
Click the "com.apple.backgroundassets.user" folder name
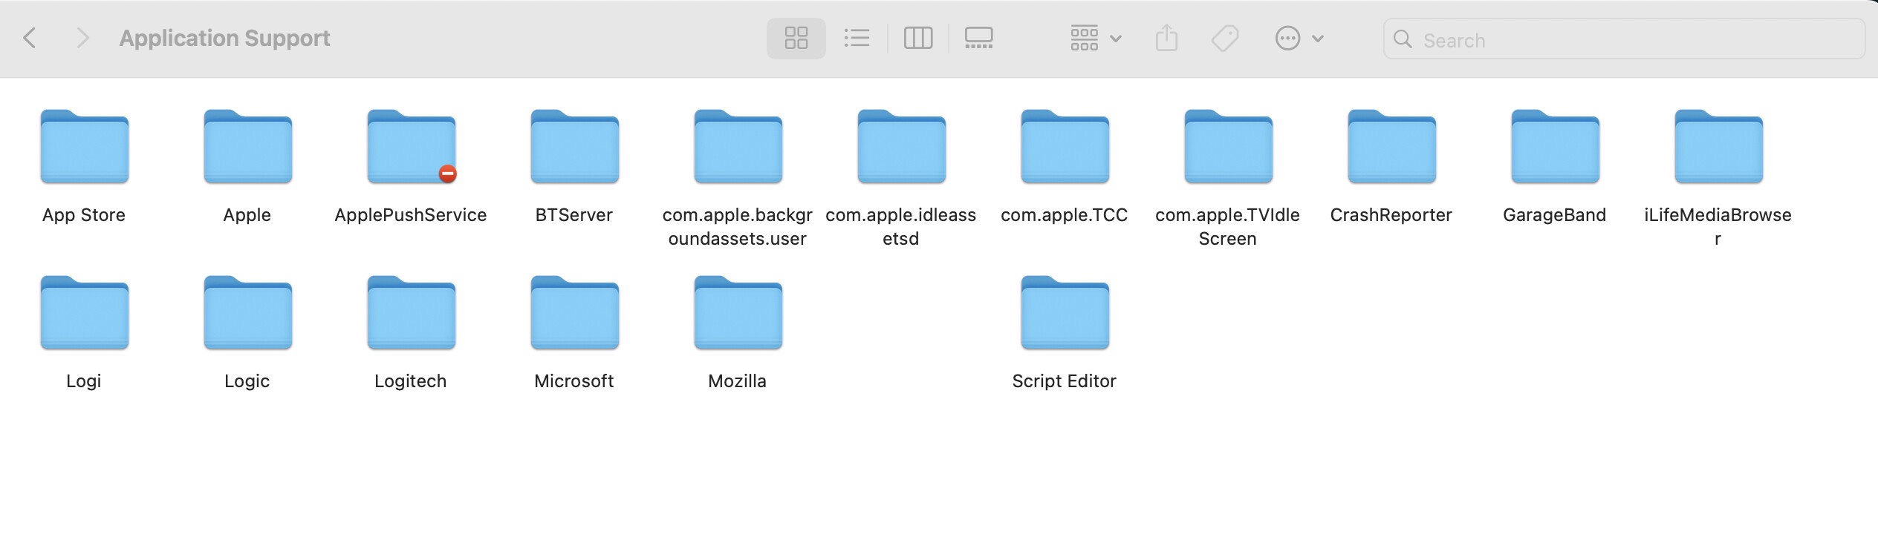tap(738, 227)
